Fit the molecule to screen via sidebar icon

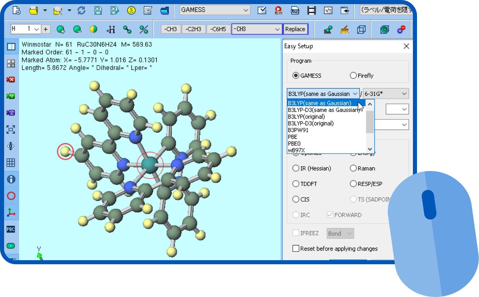[x=11, y=129]
